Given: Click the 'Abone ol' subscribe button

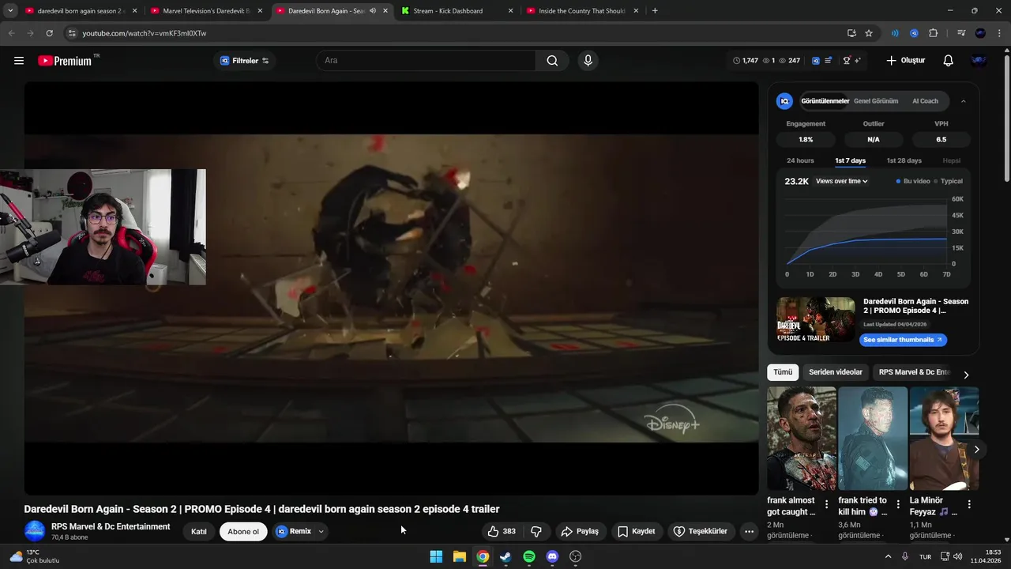Looking at the screenshot, I should [243, 531].
